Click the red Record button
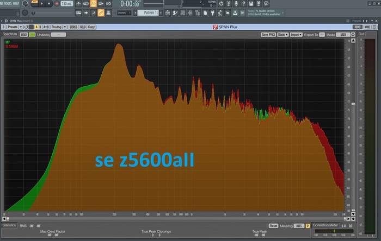The height and width of the screenshot is (241, 381). (57, 3)
